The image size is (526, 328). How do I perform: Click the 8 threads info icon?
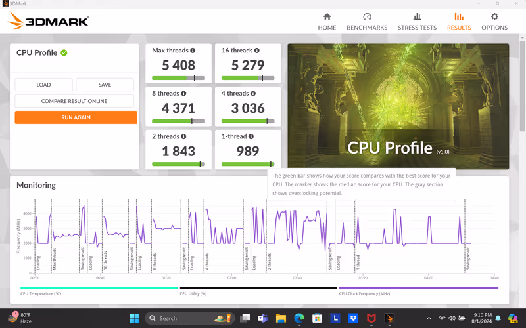coord(183,94)
